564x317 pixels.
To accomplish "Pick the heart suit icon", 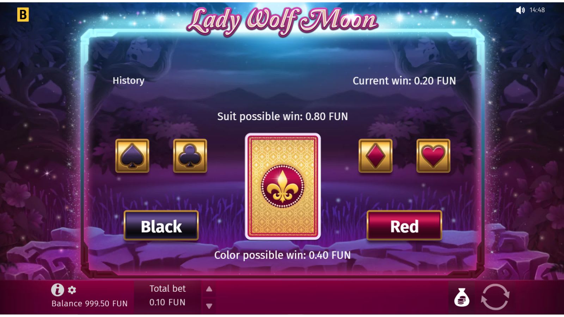I will pos(433,156).
